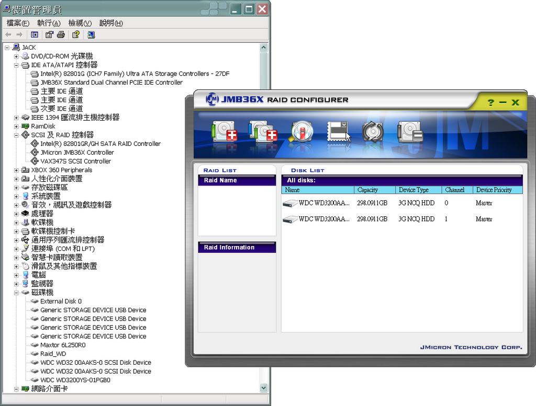536x406 pixels.
Task: Click the help sheet toolbar icon
Action: (x=76, y=34)
